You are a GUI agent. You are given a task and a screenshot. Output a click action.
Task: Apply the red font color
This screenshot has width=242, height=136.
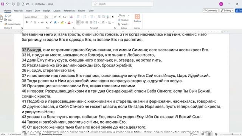click(69, 22)
